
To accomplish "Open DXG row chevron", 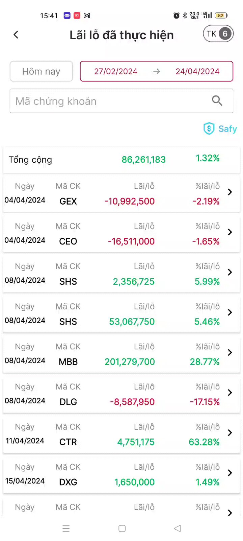I will click(x=230, y=473).
